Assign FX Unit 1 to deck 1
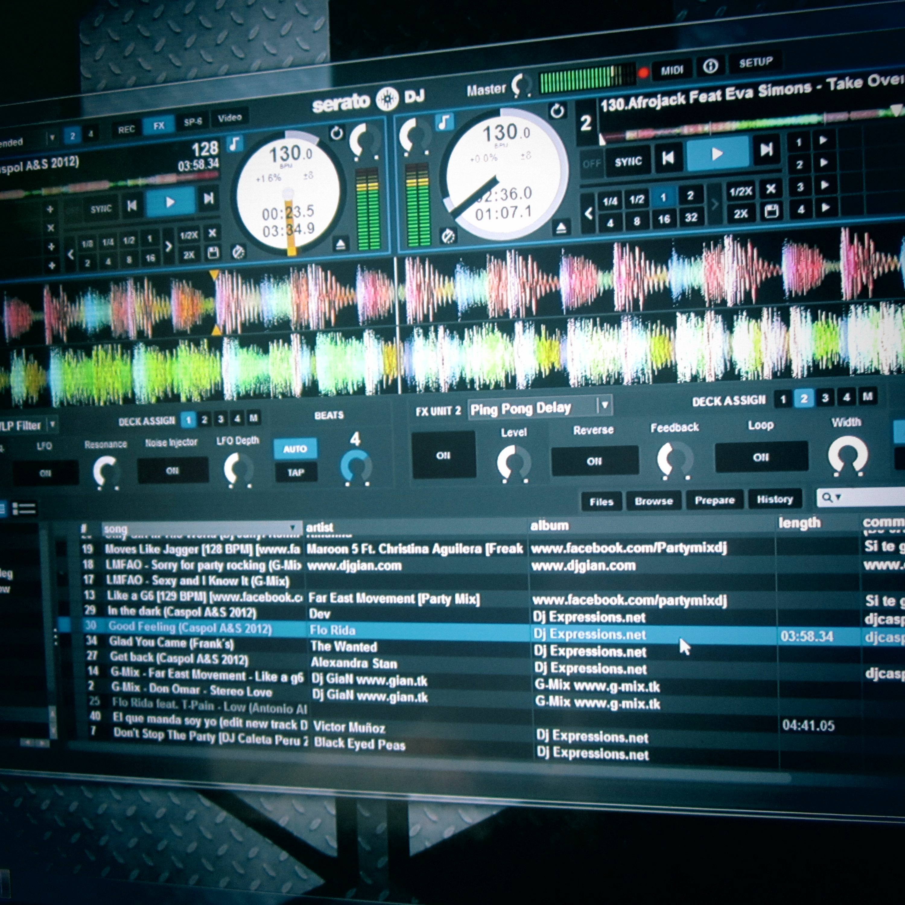905x905 pixels. point(188,420)
